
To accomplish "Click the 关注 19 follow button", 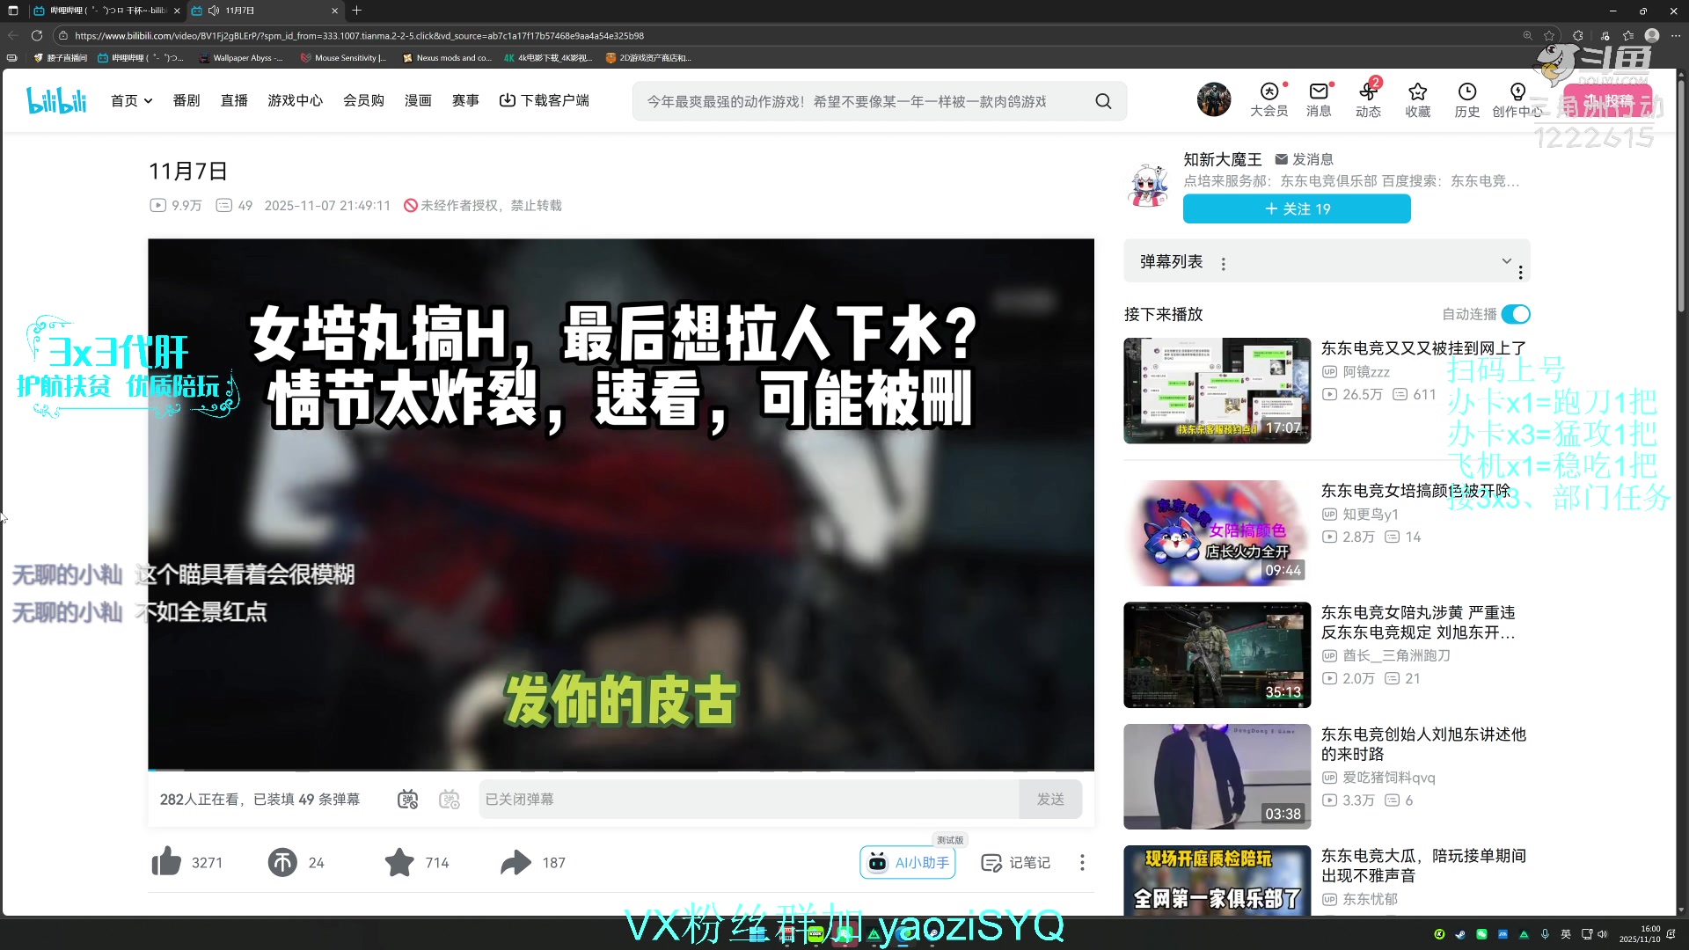I will [1296, 208].
